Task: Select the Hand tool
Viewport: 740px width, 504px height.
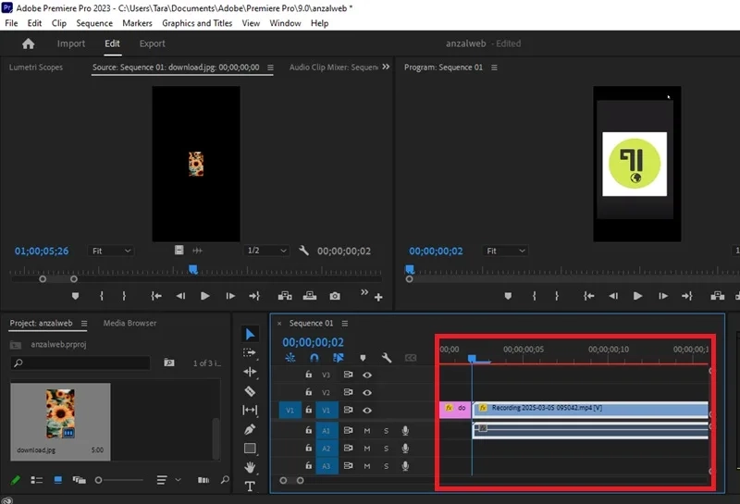Action: (250, 467)
